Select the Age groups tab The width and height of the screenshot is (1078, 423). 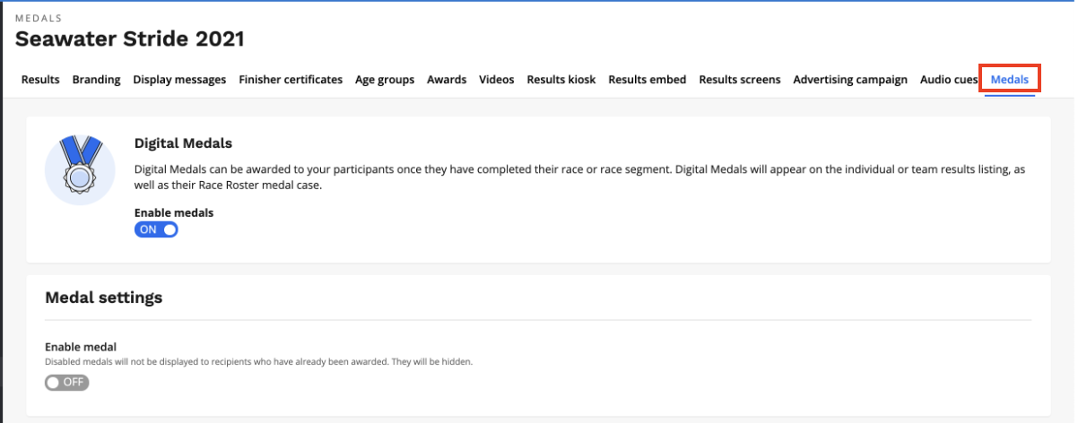coord(385,80)
